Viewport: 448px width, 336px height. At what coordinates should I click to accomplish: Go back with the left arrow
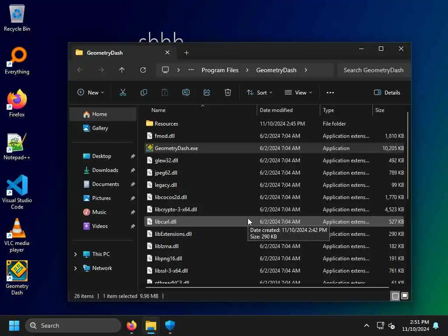click(x=80, y=70)
